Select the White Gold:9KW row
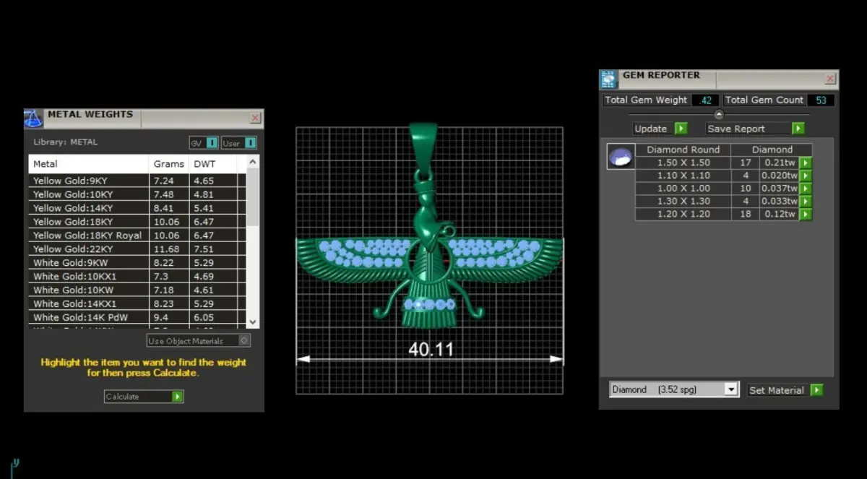The height and width of the screenshot is (479, 867). (x=137, y=263)
